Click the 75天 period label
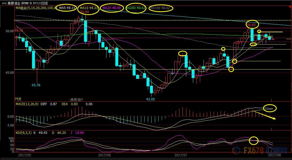The height and width of the screenshot is (160, 292). point(18,99)
